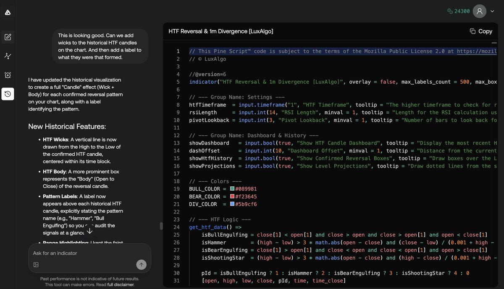Click '#f23645' hex value
504x289 pixels.
tap(246, 196)
